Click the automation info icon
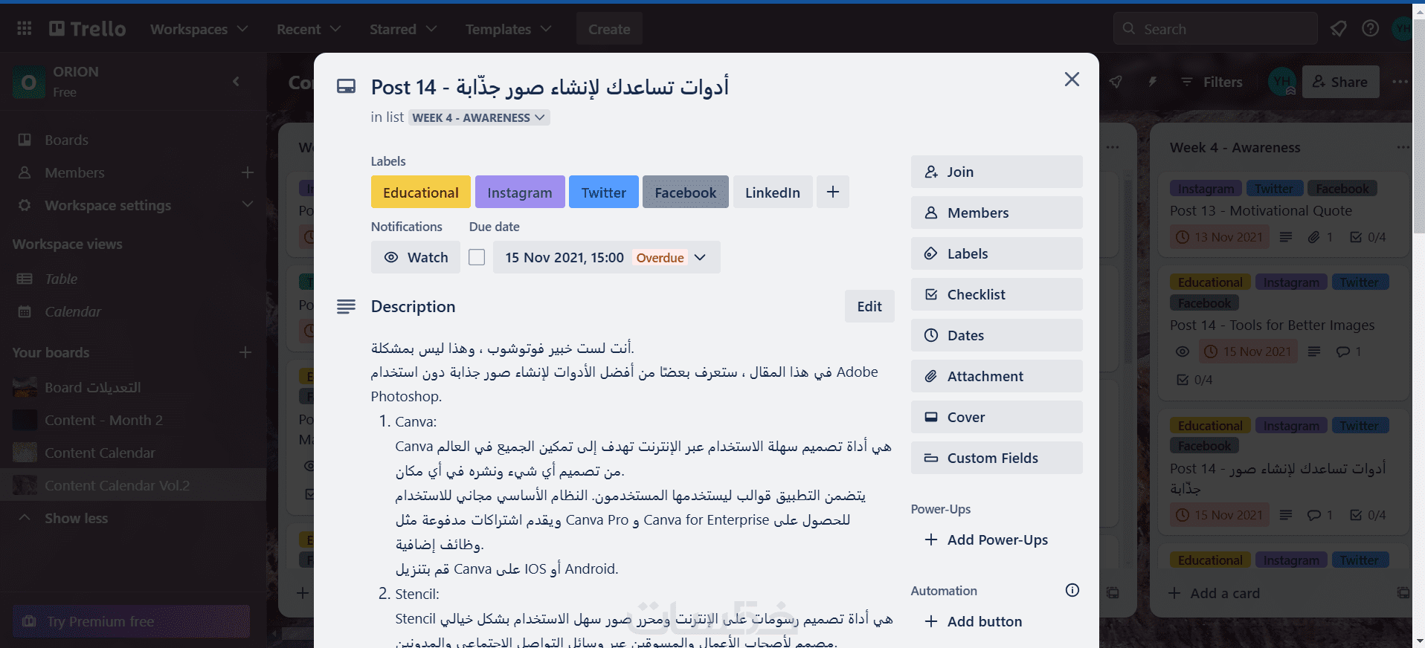The height and width of the screenshot is (648, 1425). (x=1072, y=590)
